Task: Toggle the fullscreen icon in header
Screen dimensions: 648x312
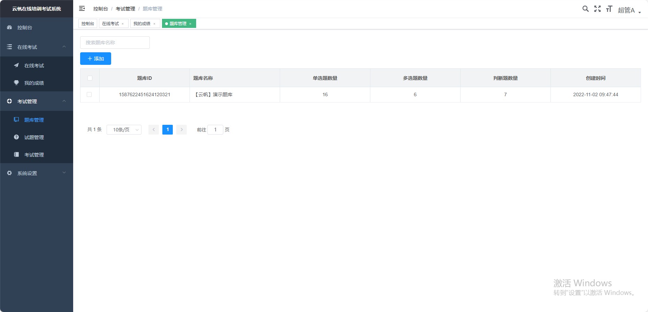Action: pos(597,9)
